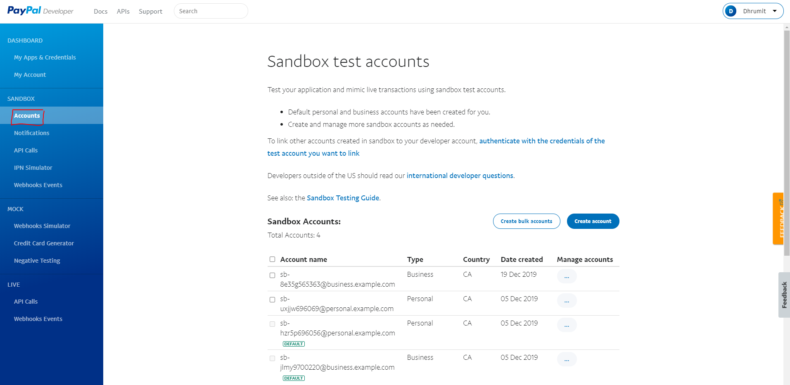This screenshot has height=385, width=790.
Task: Open Negative Testing page
Action: [37, 261]
